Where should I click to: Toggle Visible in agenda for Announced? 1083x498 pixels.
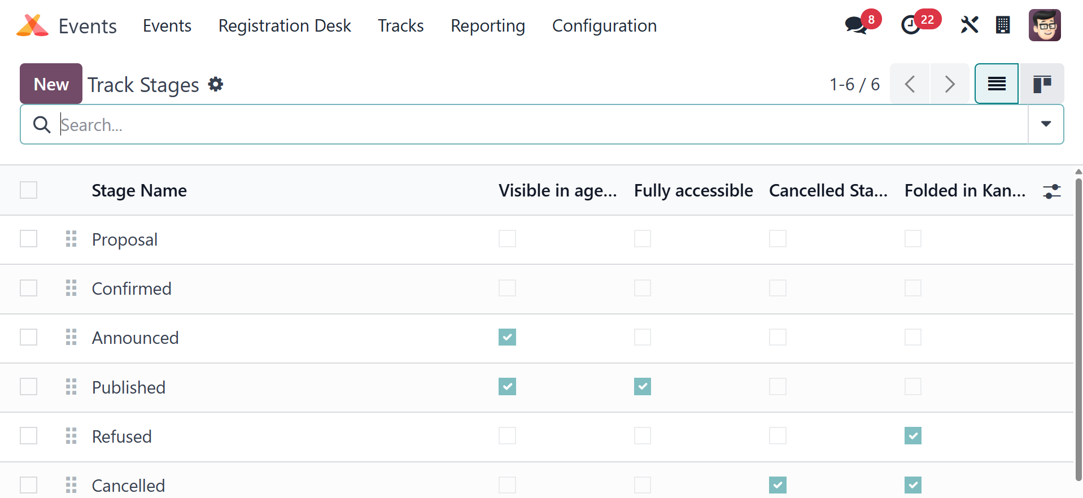coord(507,338)
